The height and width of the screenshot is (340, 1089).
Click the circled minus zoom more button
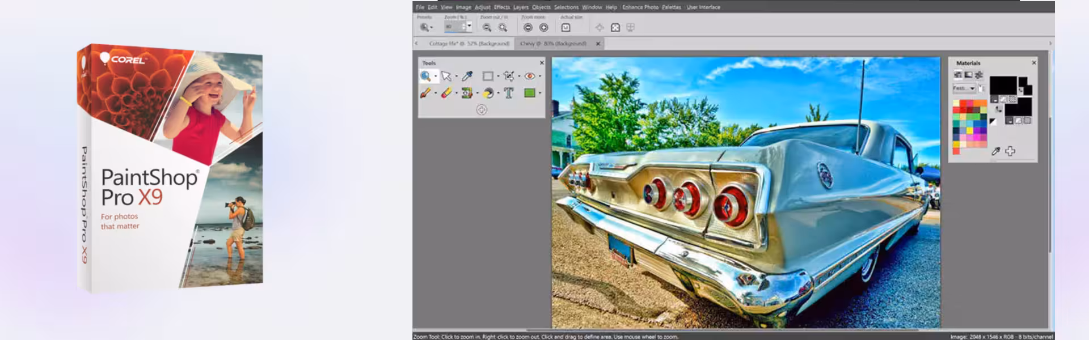[x=528, y=27]
